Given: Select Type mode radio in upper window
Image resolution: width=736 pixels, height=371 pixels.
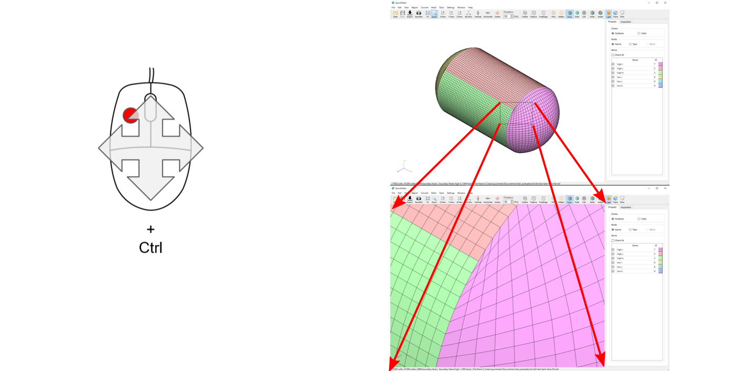Looking at the screenshot, I should pyautogui.click(x=630, y=44).
